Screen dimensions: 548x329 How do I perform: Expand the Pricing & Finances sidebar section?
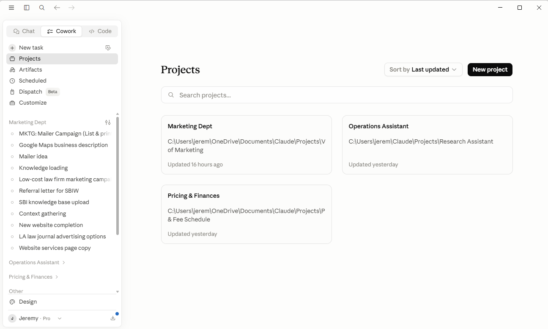33,277
